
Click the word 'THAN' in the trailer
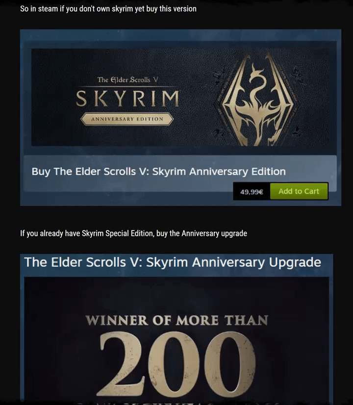246,320
